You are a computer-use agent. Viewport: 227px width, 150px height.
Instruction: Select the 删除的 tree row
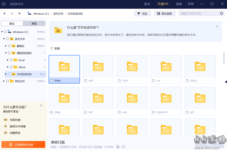pos(25,46)
